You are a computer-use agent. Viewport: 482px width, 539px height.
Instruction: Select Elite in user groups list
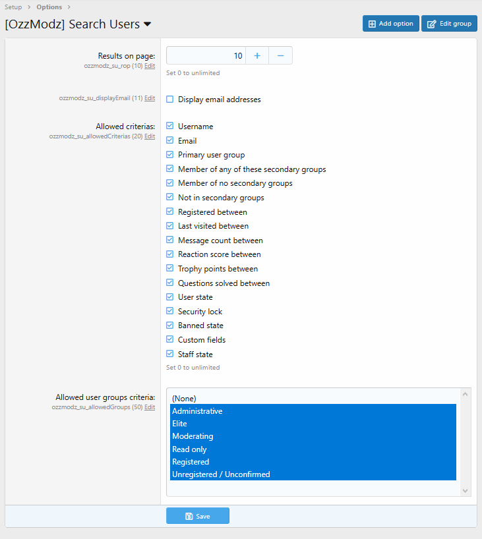tap(313, 424)
